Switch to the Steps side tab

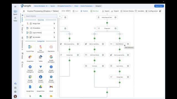[x=22, y=29]
